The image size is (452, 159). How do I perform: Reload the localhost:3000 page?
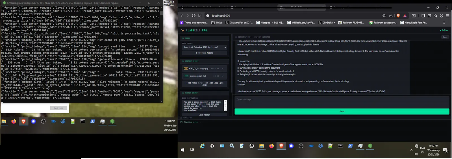[194, 16]
